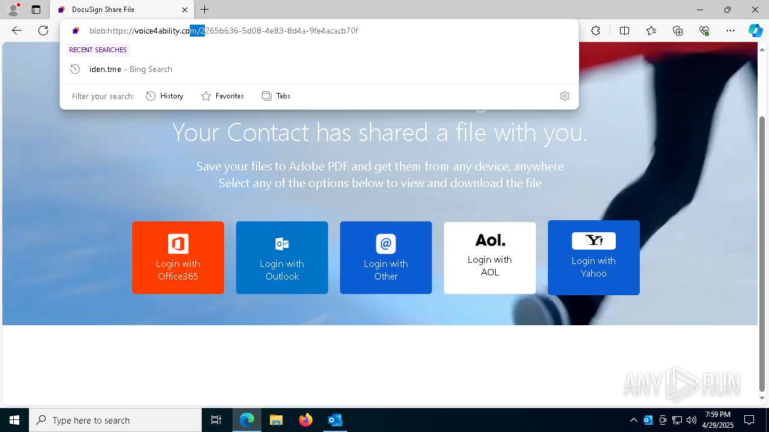Image resolution: width=769 pixels, height=432 pixels.
Task: Open address bar search settings gear
Action: point(565,96)
